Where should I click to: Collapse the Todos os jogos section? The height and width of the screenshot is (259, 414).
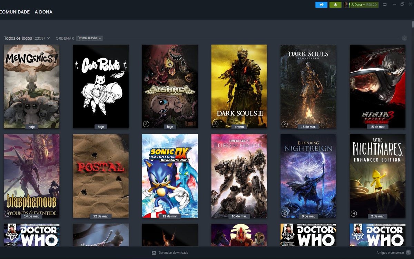pos(405,38)
